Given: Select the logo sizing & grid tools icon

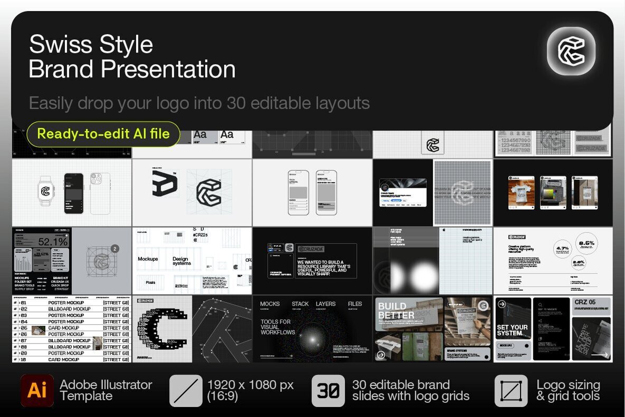Looking at the screenshot, I should (x=510, y=391).
